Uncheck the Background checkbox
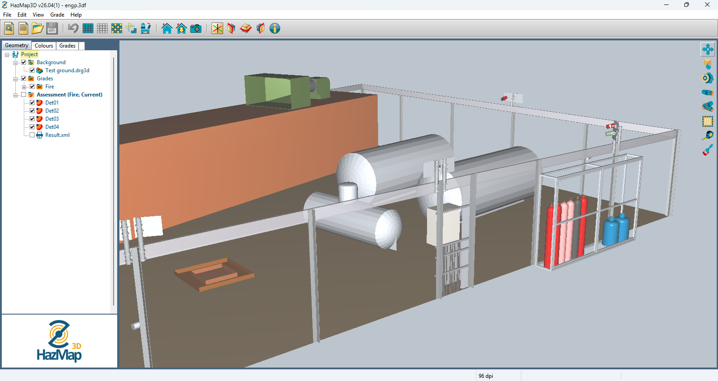The height and width of the screenshot is (381, 718). (24, 62)
